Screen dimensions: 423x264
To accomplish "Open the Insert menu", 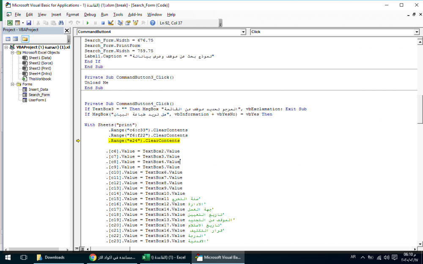I will point(56,14).
